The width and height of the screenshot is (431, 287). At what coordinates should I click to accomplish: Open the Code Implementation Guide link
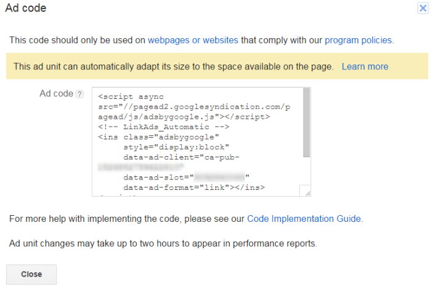coord(304,219)
